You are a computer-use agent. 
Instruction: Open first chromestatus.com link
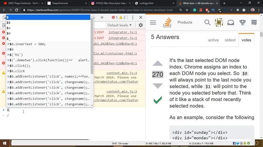coord(116,82)
